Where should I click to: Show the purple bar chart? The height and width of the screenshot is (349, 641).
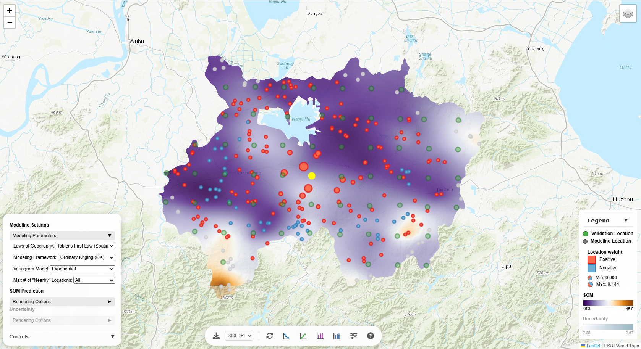(320, 336)
